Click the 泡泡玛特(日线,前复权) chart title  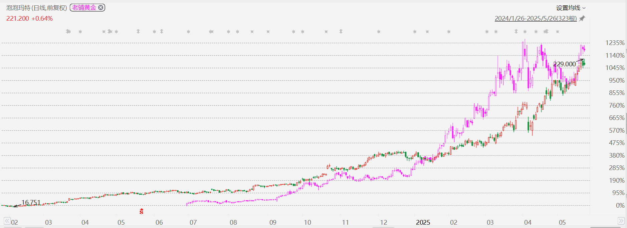click(37, 8)
